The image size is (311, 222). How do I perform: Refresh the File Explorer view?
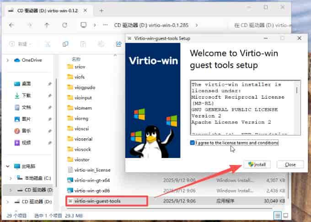pos(64,25)
